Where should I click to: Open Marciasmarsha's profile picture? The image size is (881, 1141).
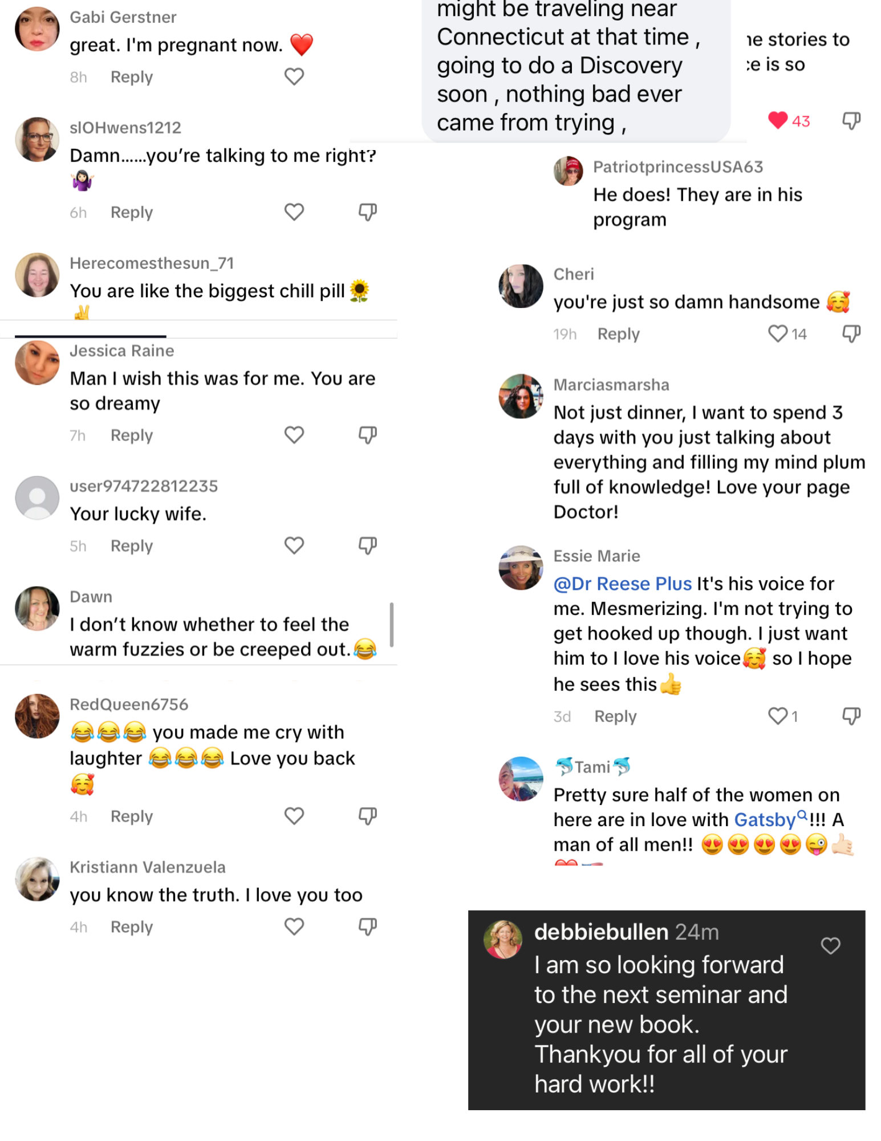[x=521, y=396]
